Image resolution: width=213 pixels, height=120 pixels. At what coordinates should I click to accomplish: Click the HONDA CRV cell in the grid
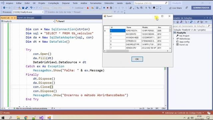133,48
